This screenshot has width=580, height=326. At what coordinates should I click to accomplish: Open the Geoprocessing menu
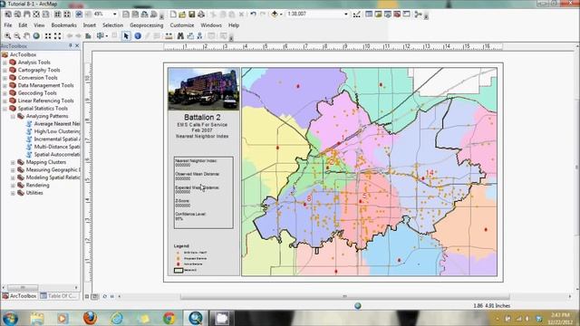click(147, 25)
